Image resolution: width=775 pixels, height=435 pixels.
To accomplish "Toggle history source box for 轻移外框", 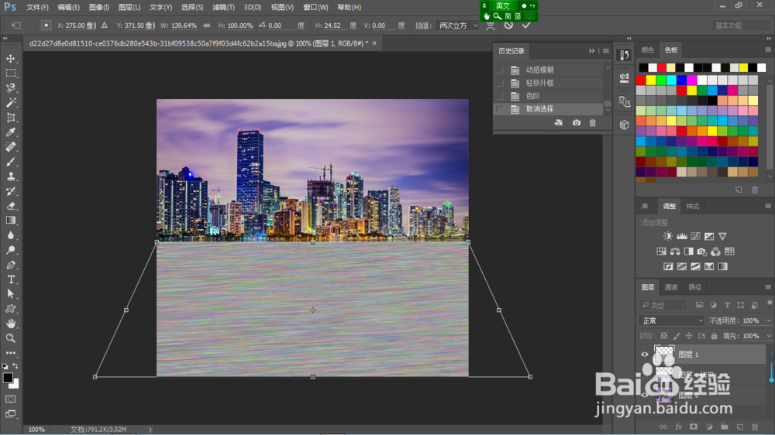I will tap(500, 83).
